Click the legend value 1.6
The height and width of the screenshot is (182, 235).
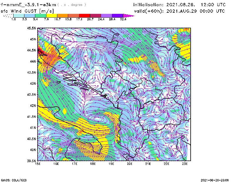coord(14,19)
